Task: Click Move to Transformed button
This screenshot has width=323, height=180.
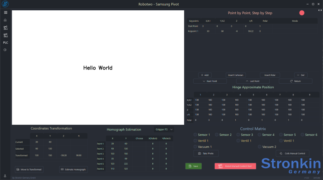Action: [x=29, y=170]
